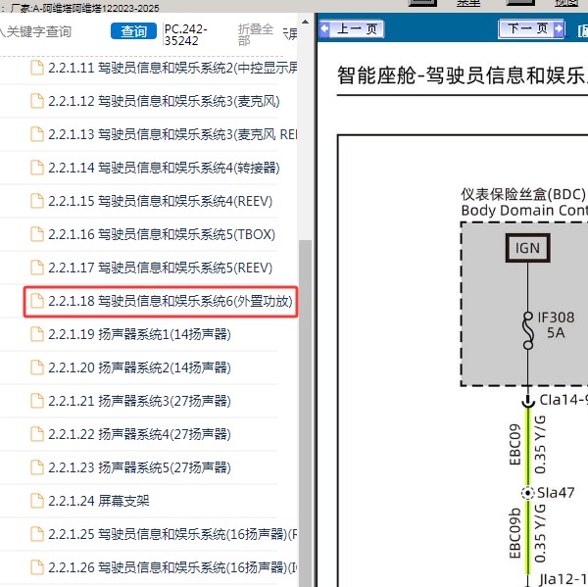Click document icon of 2.2.1.18 row
The image size is (588, 587).
(x=37, y=301)
